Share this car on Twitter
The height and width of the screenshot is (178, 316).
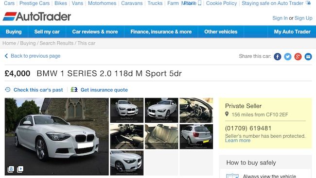[288, 57]
